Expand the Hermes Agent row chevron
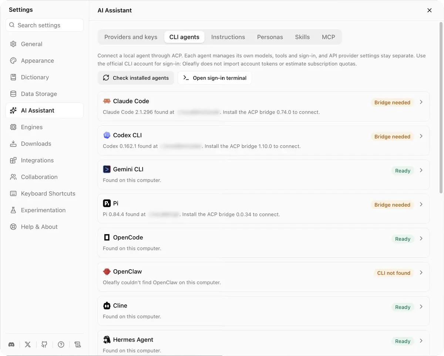 coord(421,341)
